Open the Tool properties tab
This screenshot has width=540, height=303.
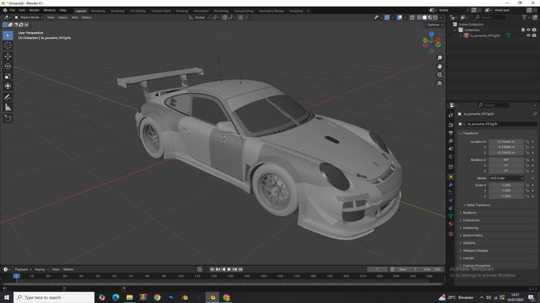pyautogui.click(x=451, y=115)
